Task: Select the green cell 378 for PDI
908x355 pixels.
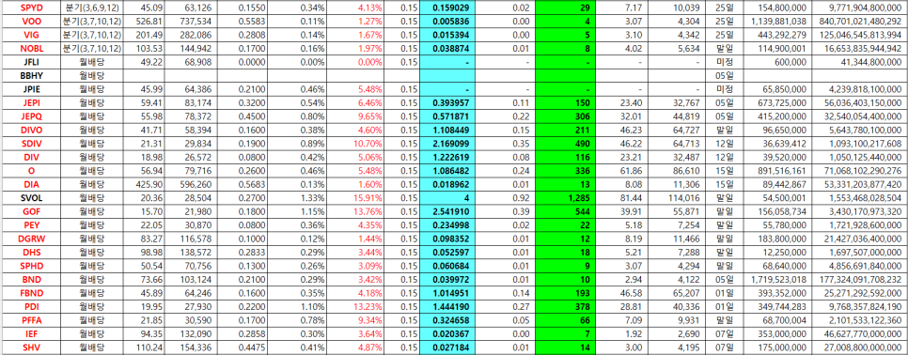Action: pos(565,306)
